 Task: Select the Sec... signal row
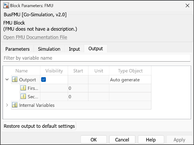86,96
